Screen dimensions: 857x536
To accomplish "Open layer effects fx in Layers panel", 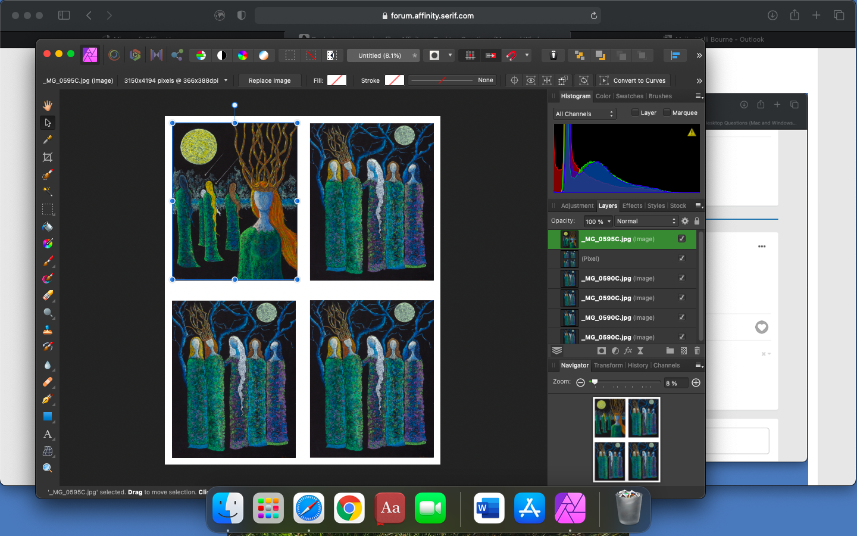I will click(x=628, y=351).
